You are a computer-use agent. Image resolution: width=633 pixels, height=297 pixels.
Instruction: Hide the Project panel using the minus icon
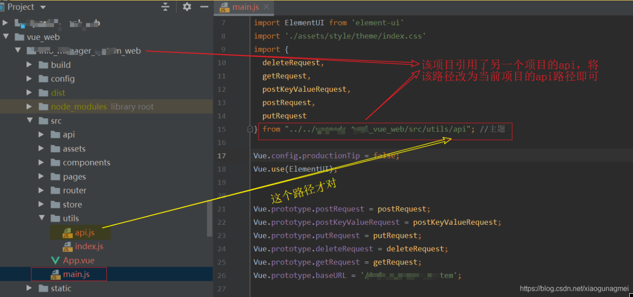coord(204,7)
